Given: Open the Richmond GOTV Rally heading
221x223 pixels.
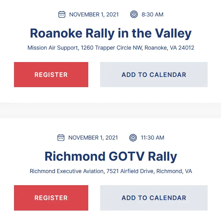Looking at the screenshot, I should (x=111, y=156).
